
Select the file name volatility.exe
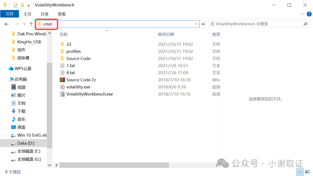point(78,87)
